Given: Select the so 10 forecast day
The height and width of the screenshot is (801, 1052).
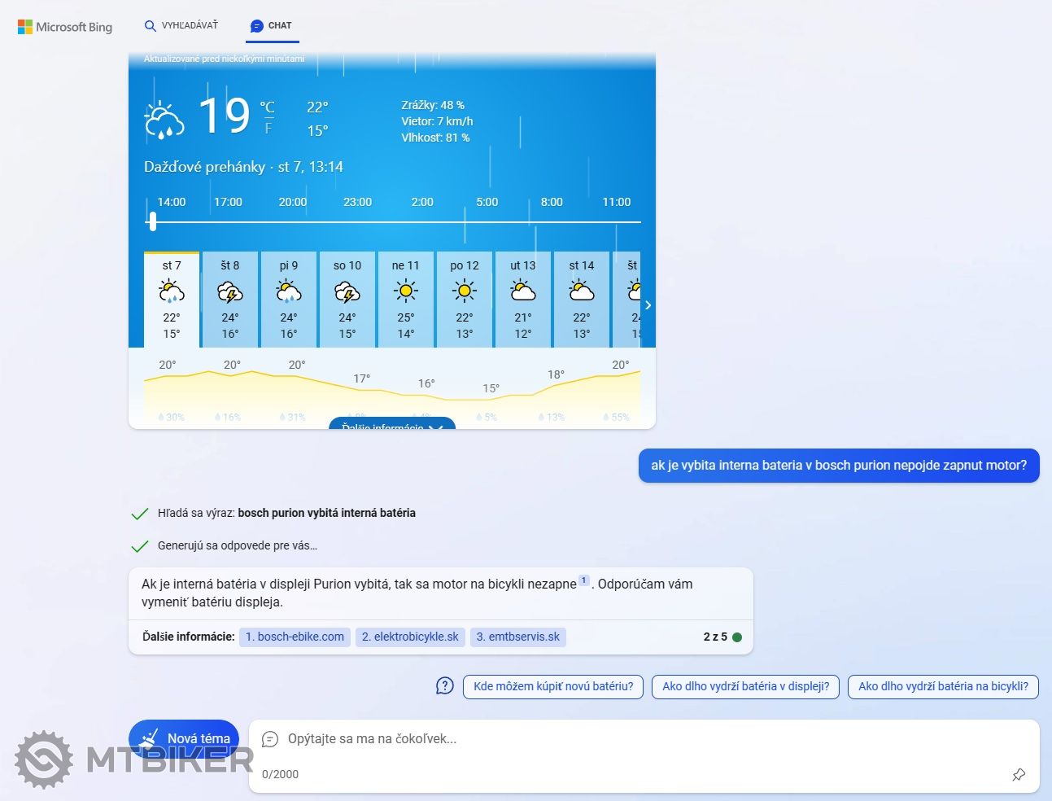Looking at the screenshot, I should (x=347, y=299).
